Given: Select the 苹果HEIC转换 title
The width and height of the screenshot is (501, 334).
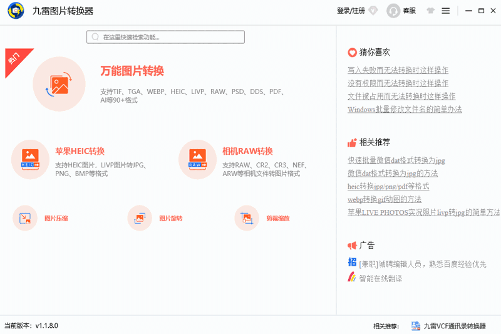Looking at the screenshot, I should click(80, 151).
